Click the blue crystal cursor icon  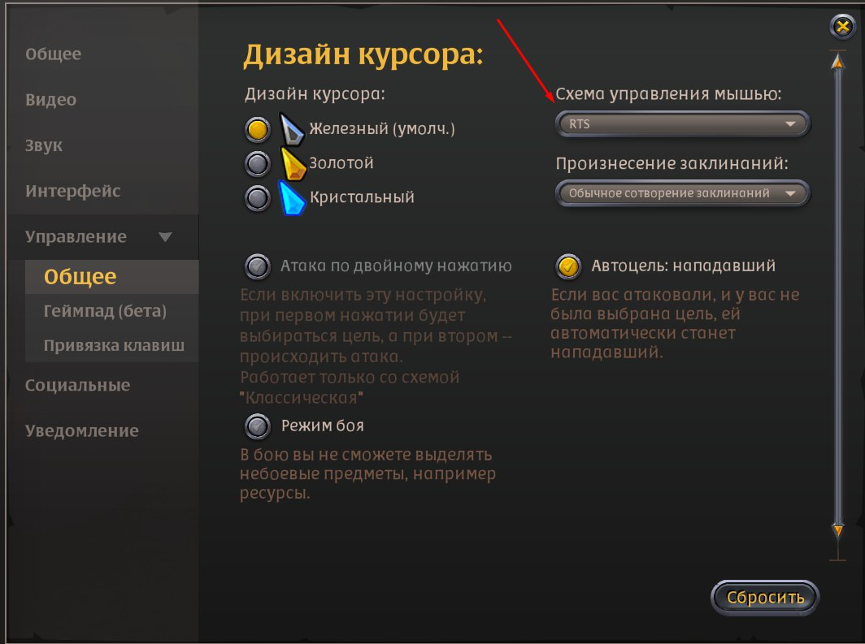(x=292, y=198)
